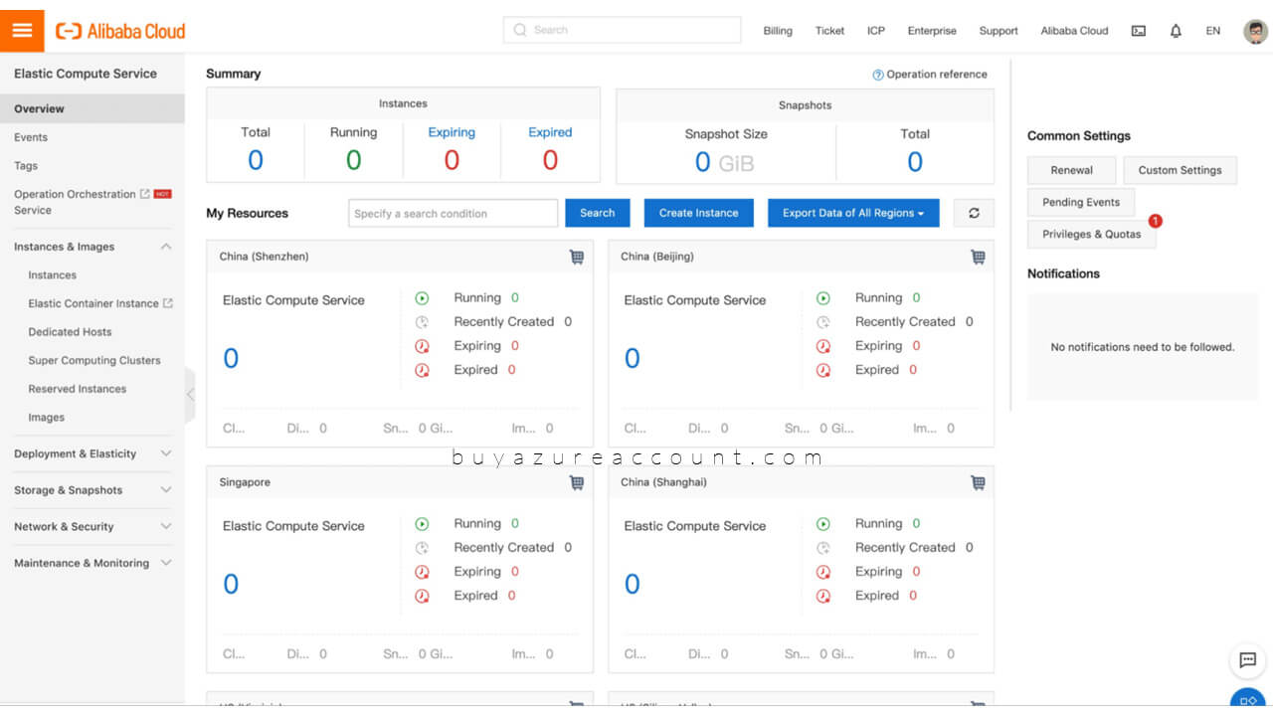Open Privileges & Quotas
Viewport: 1273px width, 716px height.
[x=1092, y=234]
